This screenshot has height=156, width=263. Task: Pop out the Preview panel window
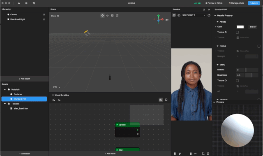204,9
